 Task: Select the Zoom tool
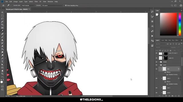pos(2,74)
